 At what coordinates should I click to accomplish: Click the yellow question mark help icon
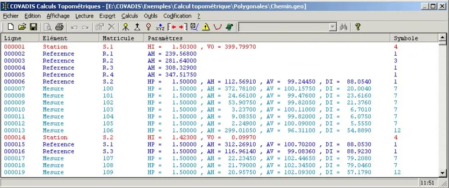coord(357,27)
